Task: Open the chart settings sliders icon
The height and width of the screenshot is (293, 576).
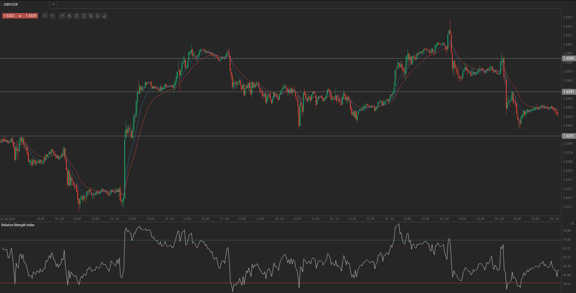Action: point(76,16)
